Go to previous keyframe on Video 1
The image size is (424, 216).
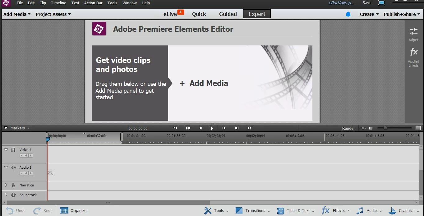(x=22, y=155)
